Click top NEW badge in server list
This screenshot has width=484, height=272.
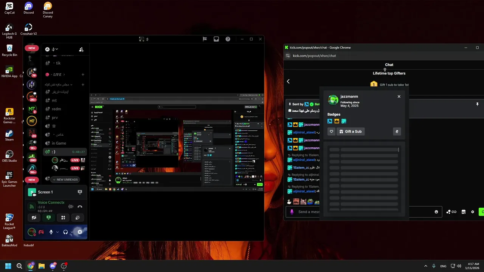pyautogui.click(x=32, y=48)
